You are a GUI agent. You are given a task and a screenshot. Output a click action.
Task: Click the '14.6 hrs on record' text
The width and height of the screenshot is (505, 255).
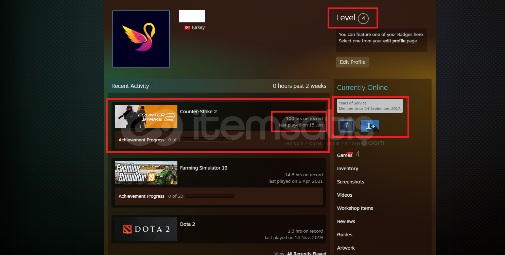click(304, 175)
